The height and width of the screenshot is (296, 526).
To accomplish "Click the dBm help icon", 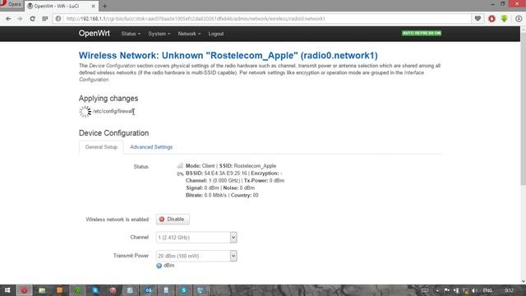I will coord(159,266).
